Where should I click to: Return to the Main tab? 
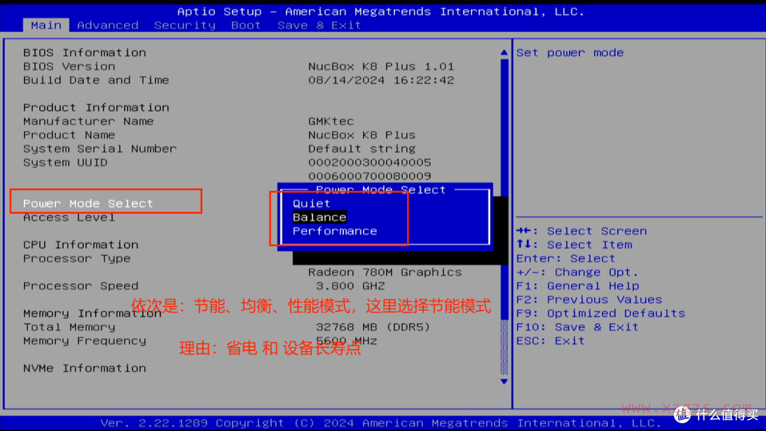click(45, 25)
